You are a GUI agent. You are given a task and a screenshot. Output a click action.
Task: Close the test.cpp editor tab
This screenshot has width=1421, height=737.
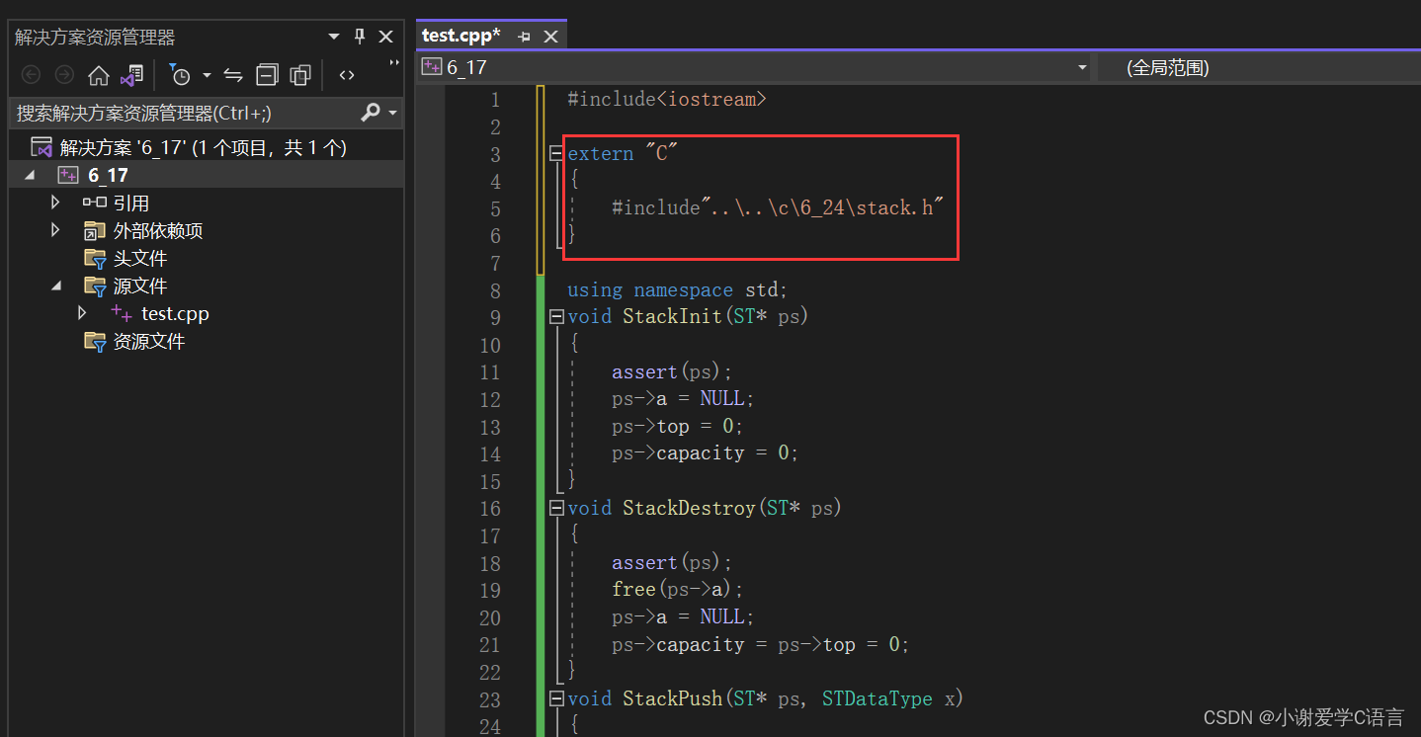point(551,37)
